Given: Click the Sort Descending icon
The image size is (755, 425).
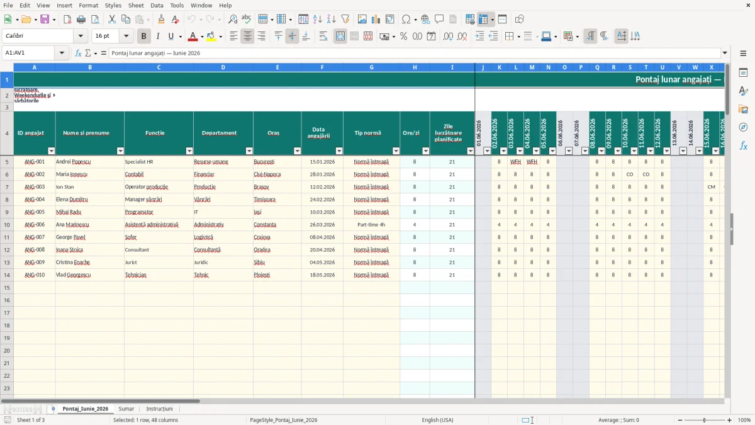Looking at the screenshot, I should (331, 20).
